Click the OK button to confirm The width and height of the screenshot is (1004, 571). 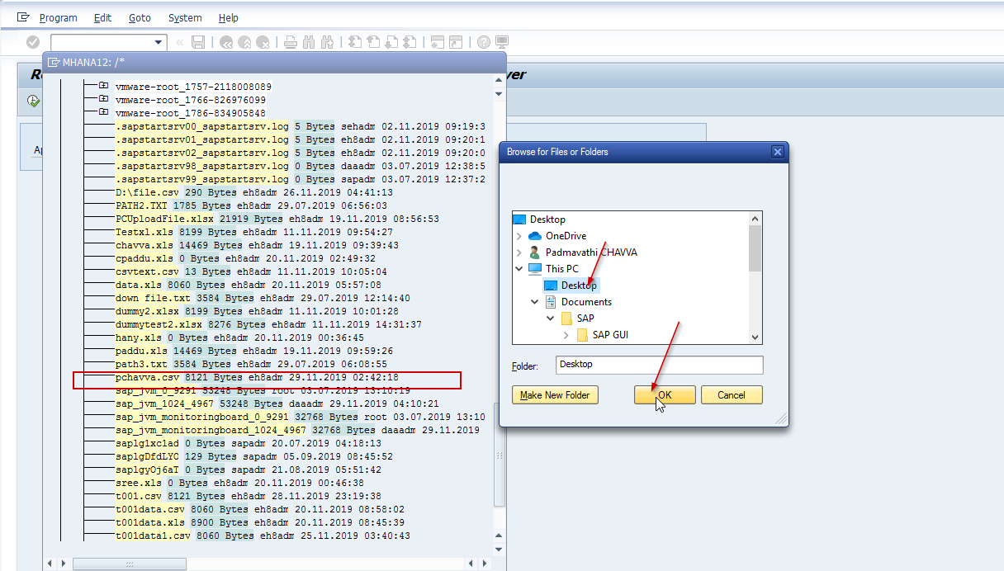click(665, 394)
